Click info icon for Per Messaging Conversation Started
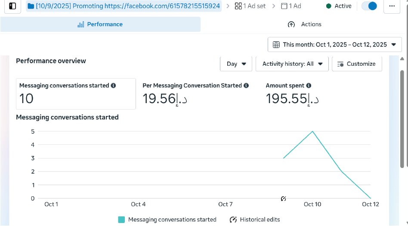Viewport: 408px width, 226px height. 246,86
